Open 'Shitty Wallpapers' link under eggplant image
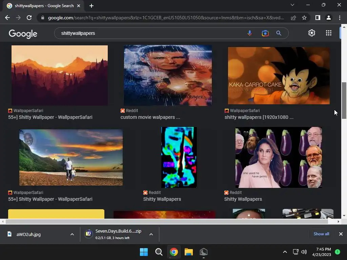This screenshot has width=347, height=260. point(243,199)
